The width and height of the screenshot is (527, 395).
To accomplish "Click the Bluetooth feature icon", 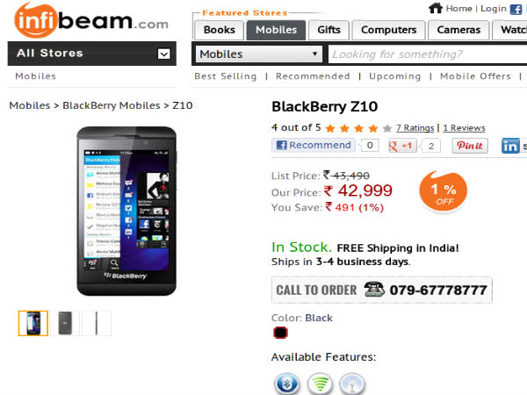I will click(288, 384).
